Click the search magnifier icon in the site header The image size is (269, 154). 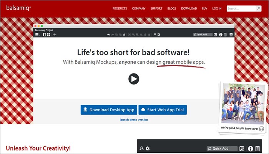coord(258,8)
